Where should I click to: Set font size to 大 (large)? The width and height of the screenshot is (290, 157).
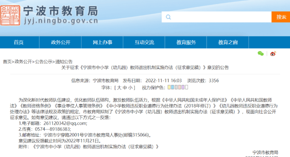[119, 87]
